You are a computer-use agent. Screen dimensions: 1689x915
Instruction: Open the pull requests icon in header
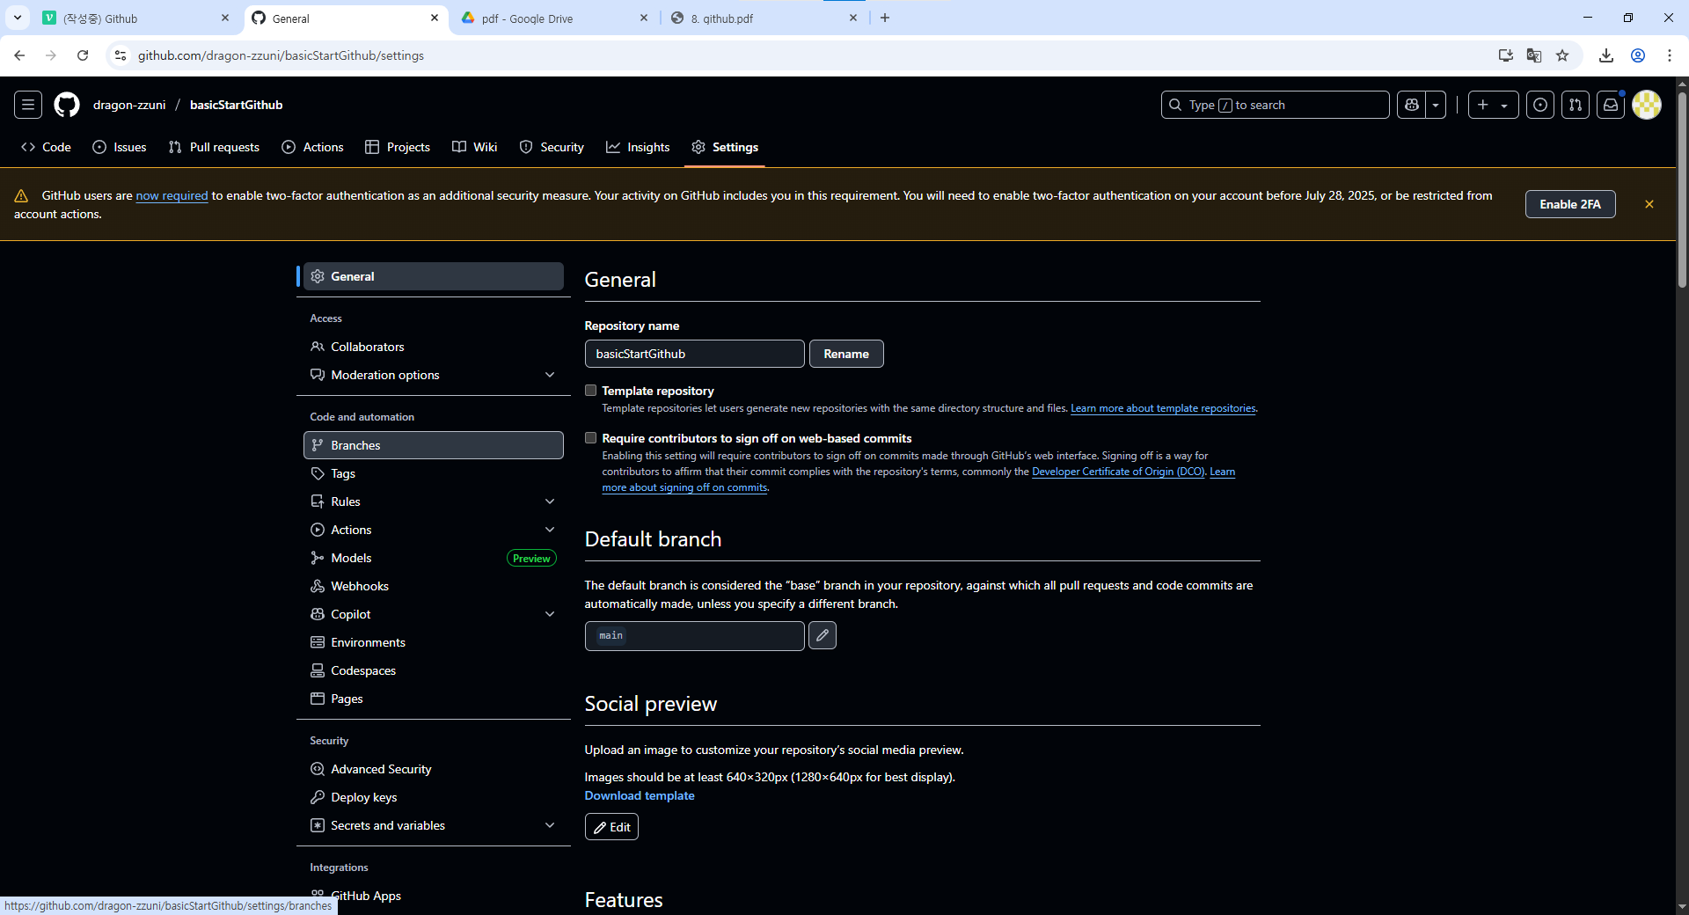[x=1576, y=105]
